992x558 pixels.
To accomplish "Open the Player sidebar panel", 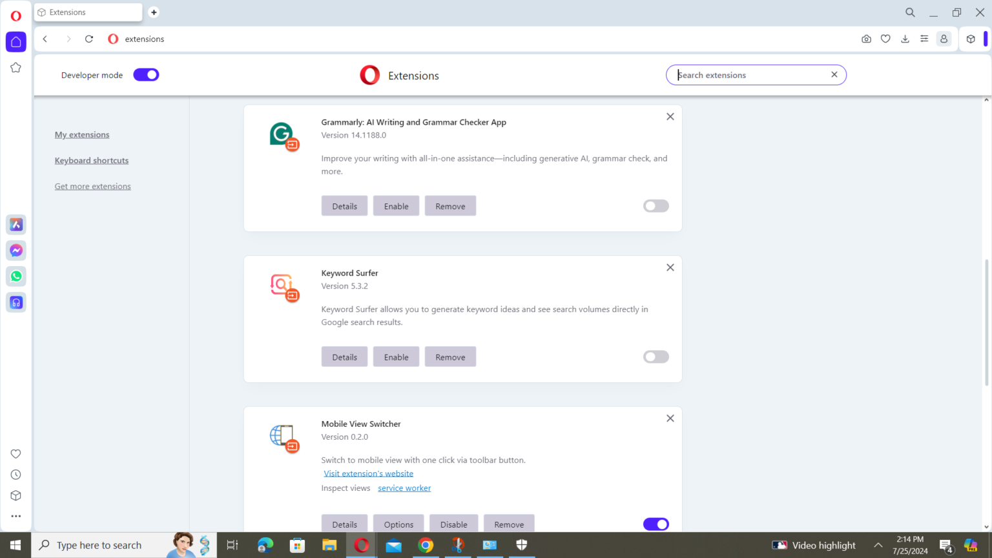I will pos(16,302).
